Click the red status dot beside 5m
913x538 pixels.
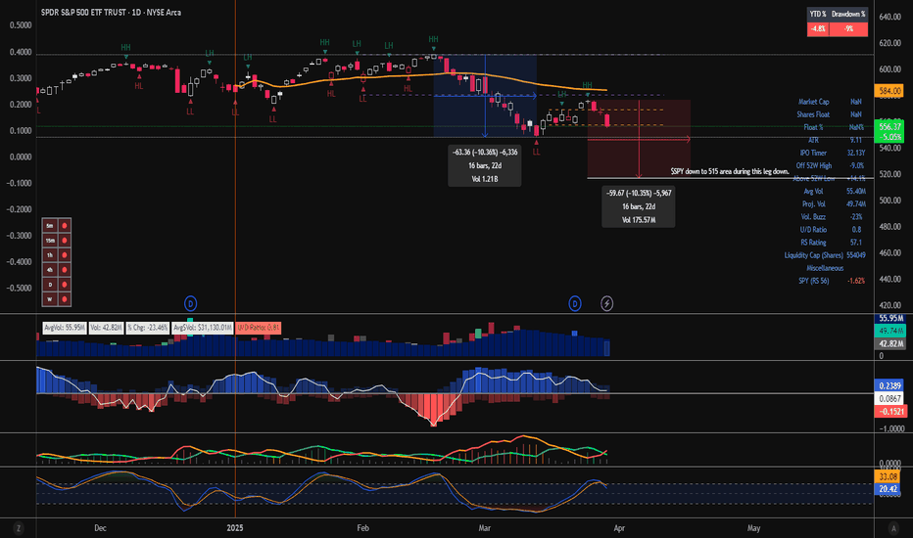(65, 226)
